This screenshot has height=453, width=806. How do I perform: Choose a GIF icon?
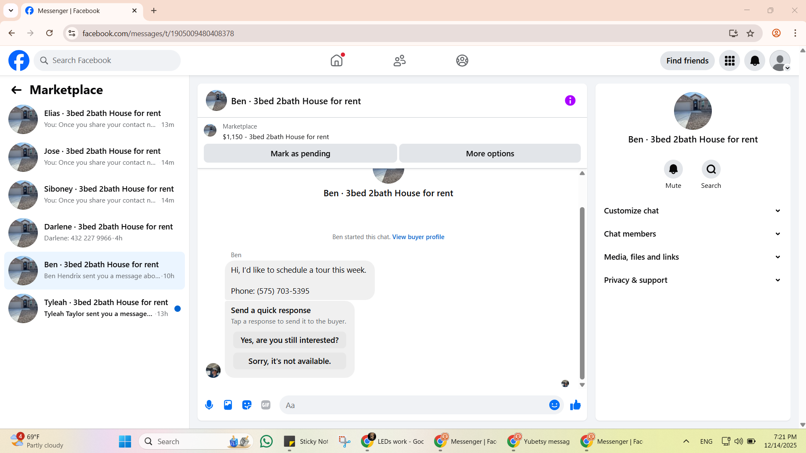pyautogui.click(x=266, y=405)
